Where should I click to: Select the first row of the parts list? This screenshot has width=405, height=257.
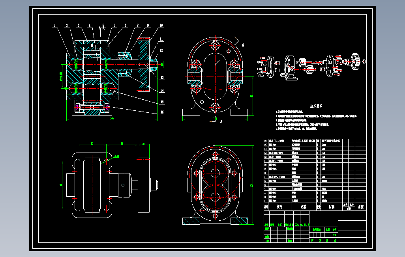pos(315,201)
